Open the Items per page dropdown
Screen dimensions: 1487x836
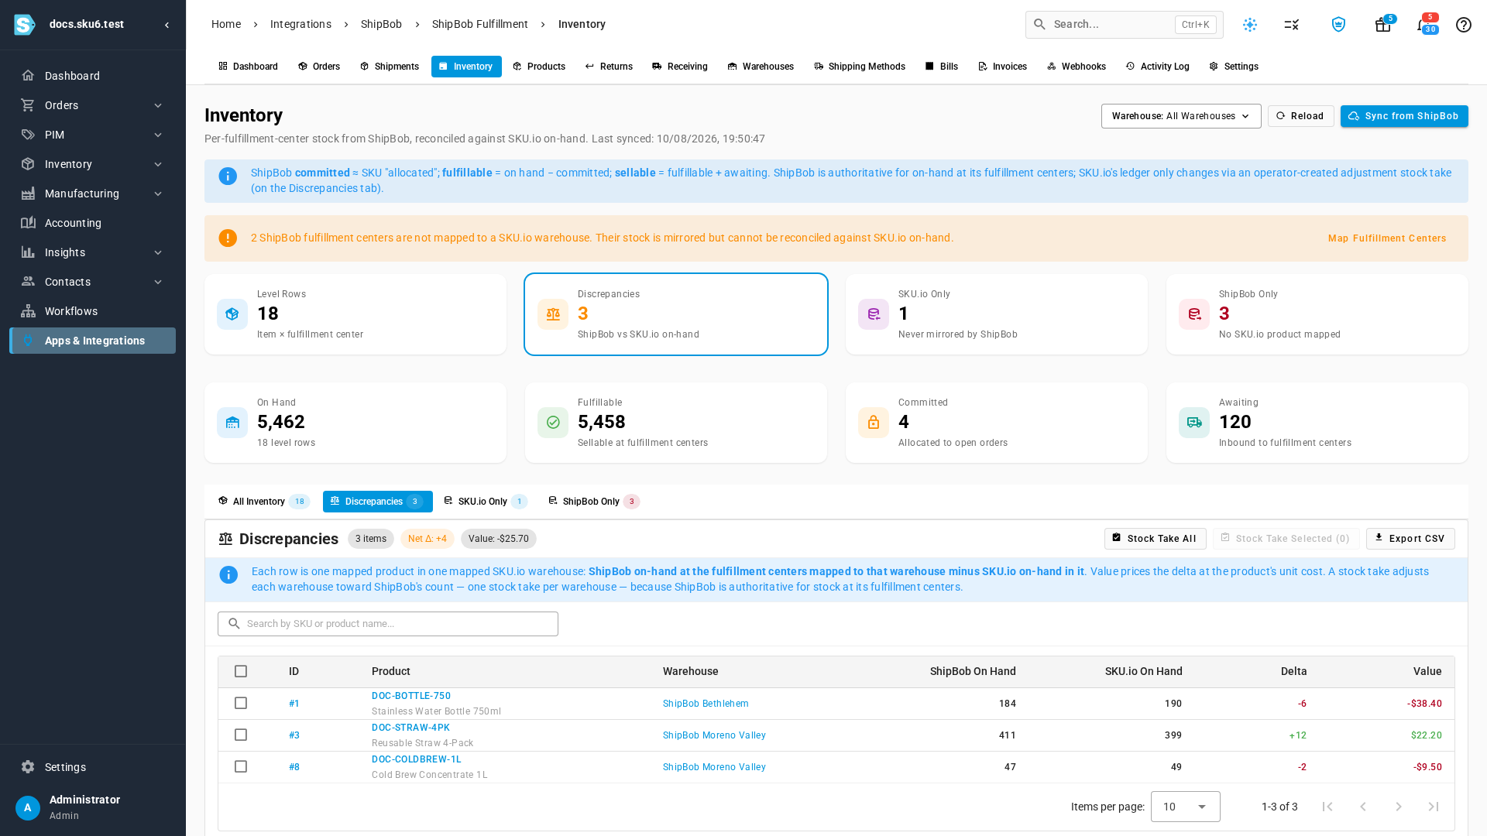click(x=1185, y=807)
